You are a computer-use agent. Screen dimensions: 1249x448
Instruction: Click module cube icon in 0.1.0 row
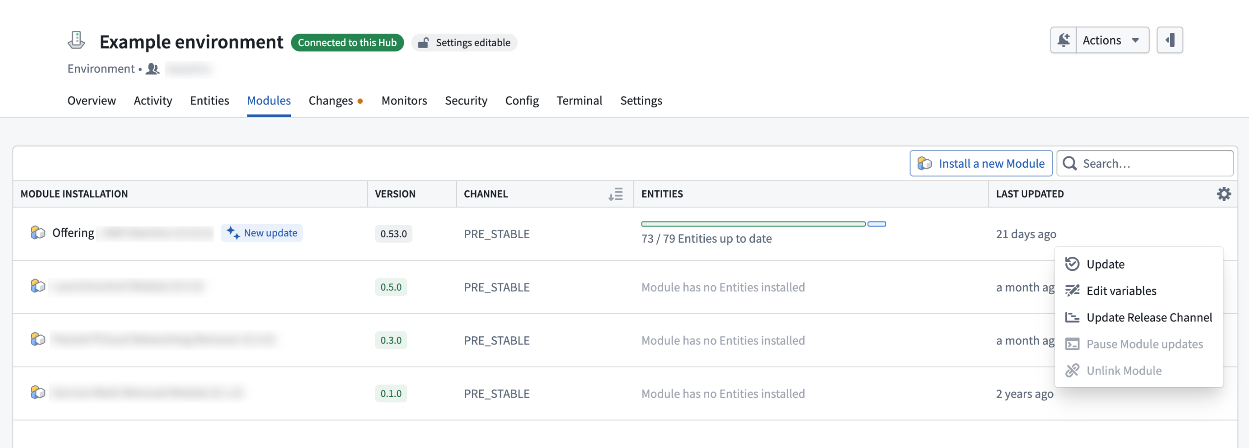[38, 393]
